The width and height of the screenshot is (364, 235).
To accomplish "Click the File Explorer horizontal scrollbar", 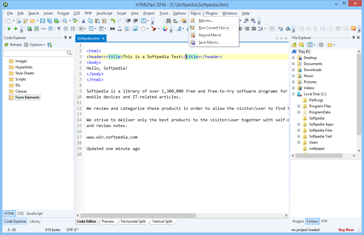I will pyautogui.click(x=319, y=155).
